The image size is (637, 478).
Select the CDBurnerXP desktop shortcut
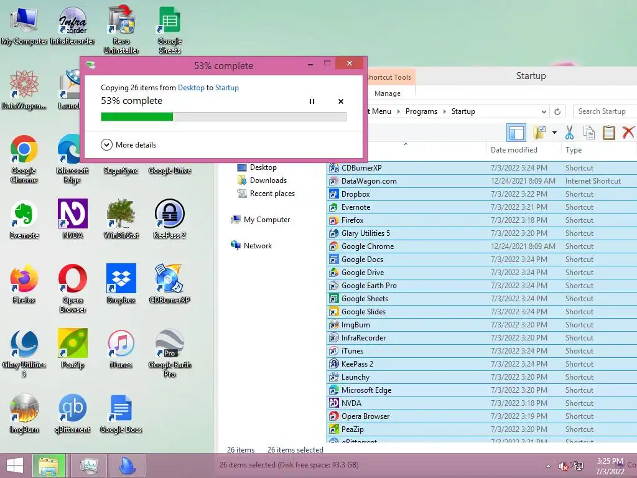169,284
